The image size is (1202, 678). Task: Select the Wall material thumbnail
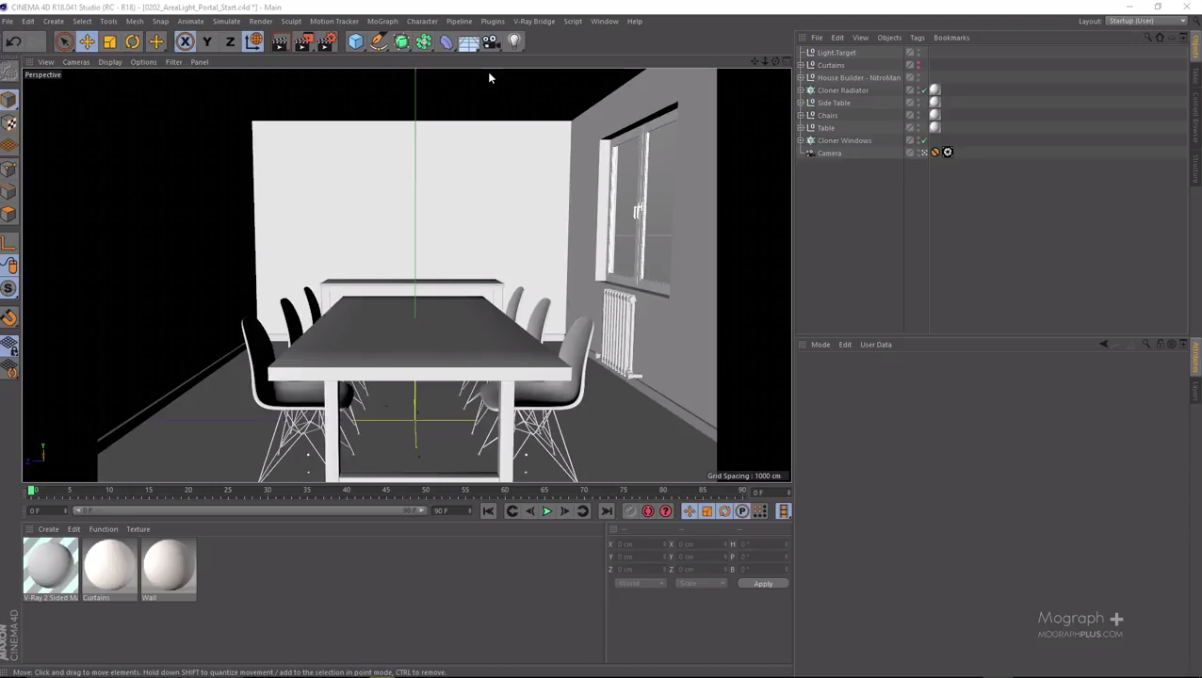click(x=169, y=565)
